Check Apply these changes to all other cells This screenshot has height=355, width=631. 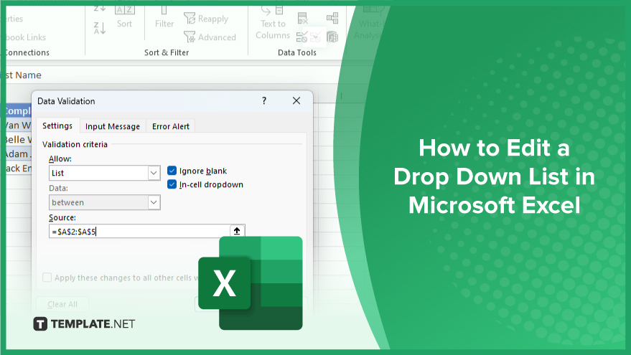[x=47, y=278]
